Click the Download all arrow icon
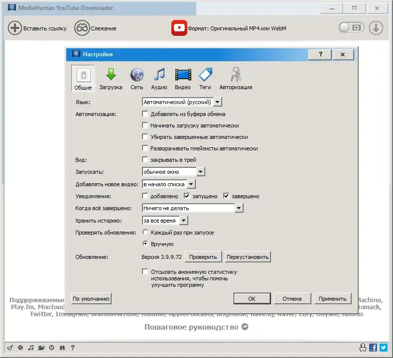The width and height of the screenshot is (393, 358). click(x=376, y=28)
